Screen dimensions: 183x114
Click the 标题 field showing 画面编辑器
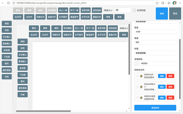(x=155, y=53)
